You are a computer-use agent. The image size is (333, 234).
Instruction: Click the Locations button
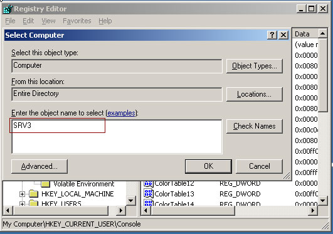point(255,94)
